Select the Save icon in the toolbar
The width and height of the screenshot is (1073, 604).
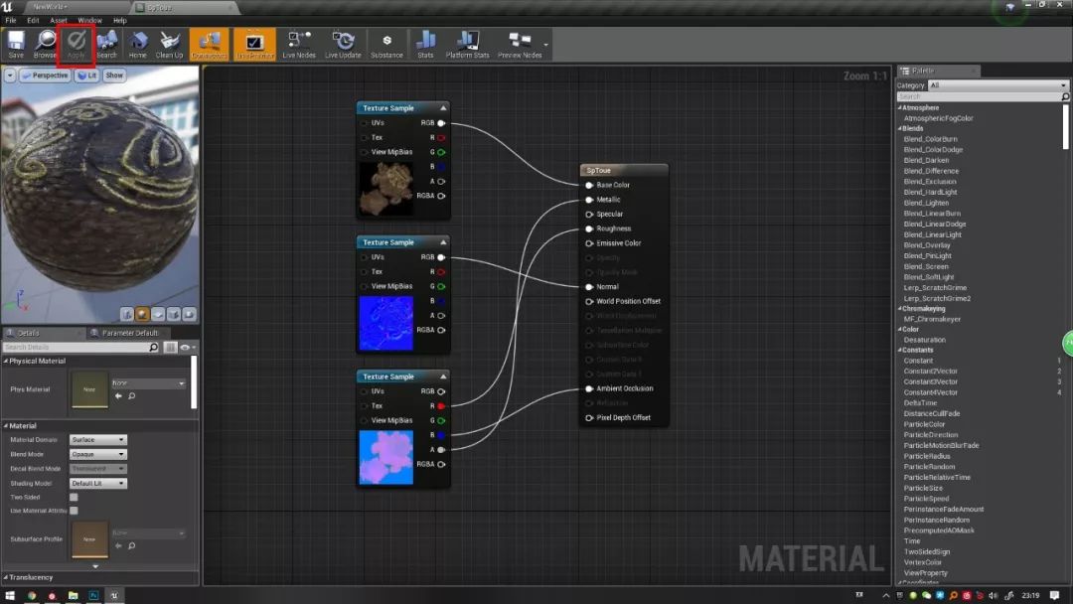coord(15,44)
